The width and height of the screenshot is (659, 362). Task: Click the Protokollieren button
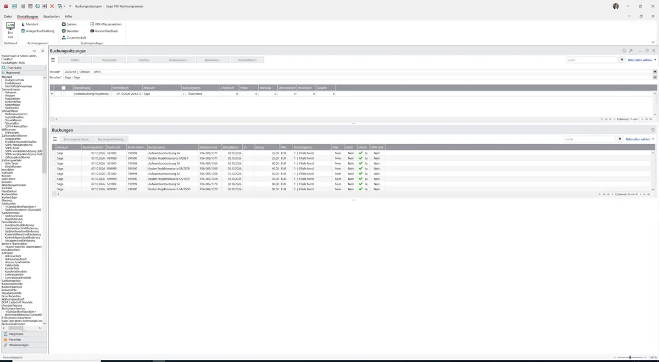(248, 60)
